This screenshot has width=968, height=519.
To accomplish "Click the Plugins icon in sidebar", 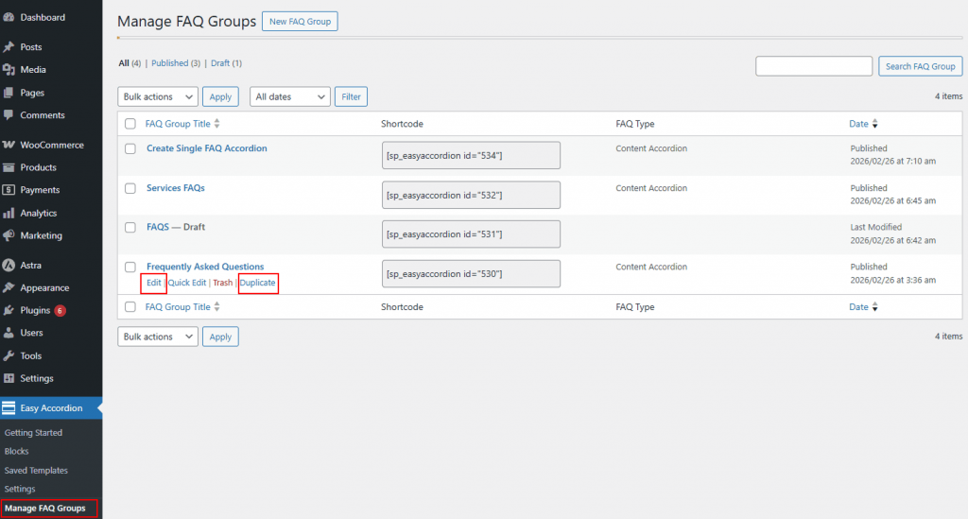I will click(9, 311).
